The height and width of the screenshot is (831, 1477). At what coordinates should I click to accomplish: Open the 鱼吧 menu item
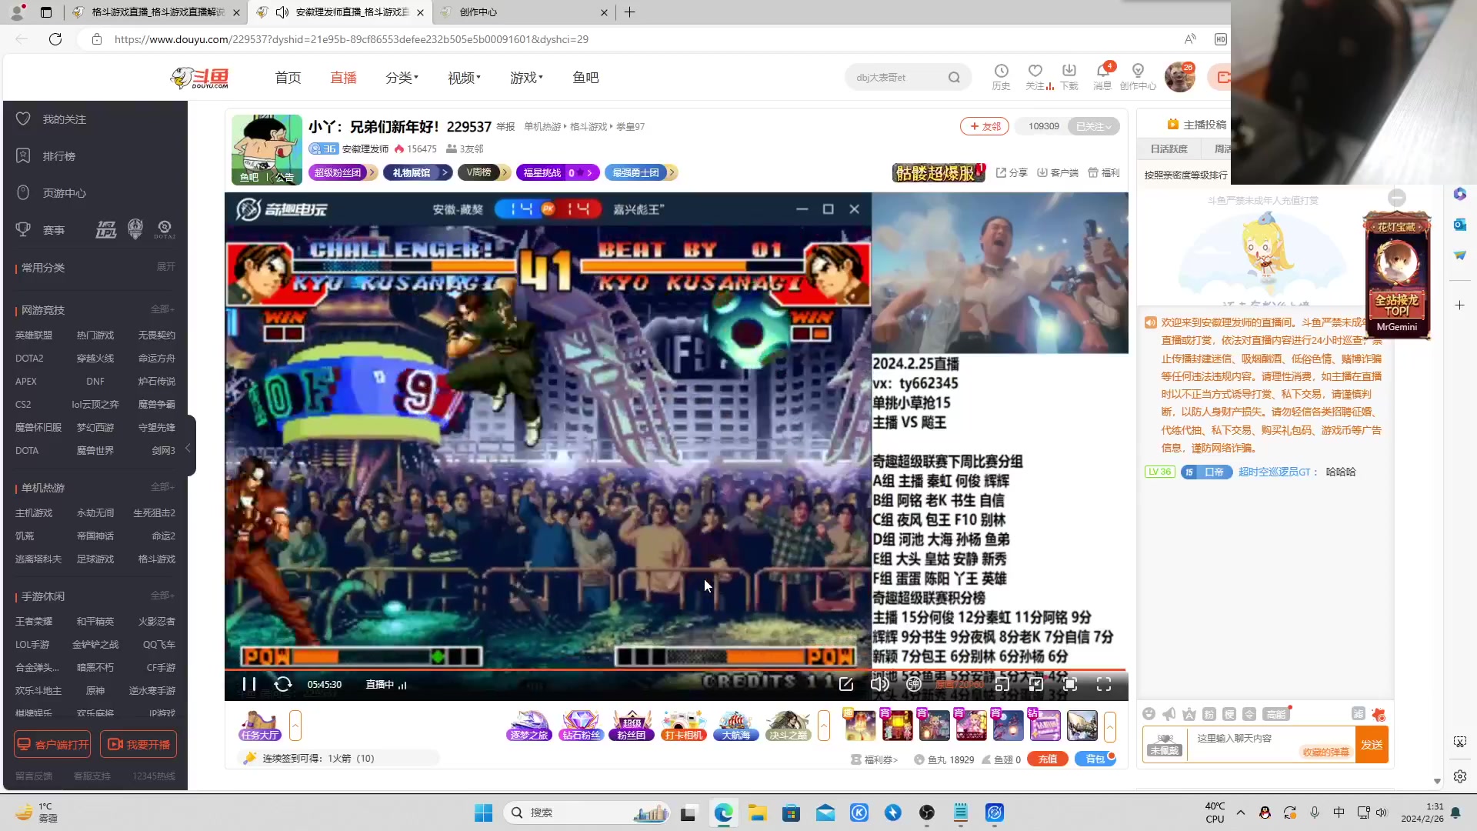coord(585,77)
